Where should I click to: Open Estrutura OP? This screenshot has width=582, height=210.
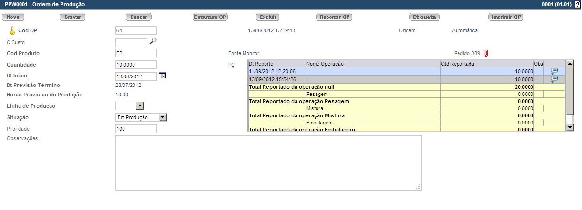coord(210,17)
